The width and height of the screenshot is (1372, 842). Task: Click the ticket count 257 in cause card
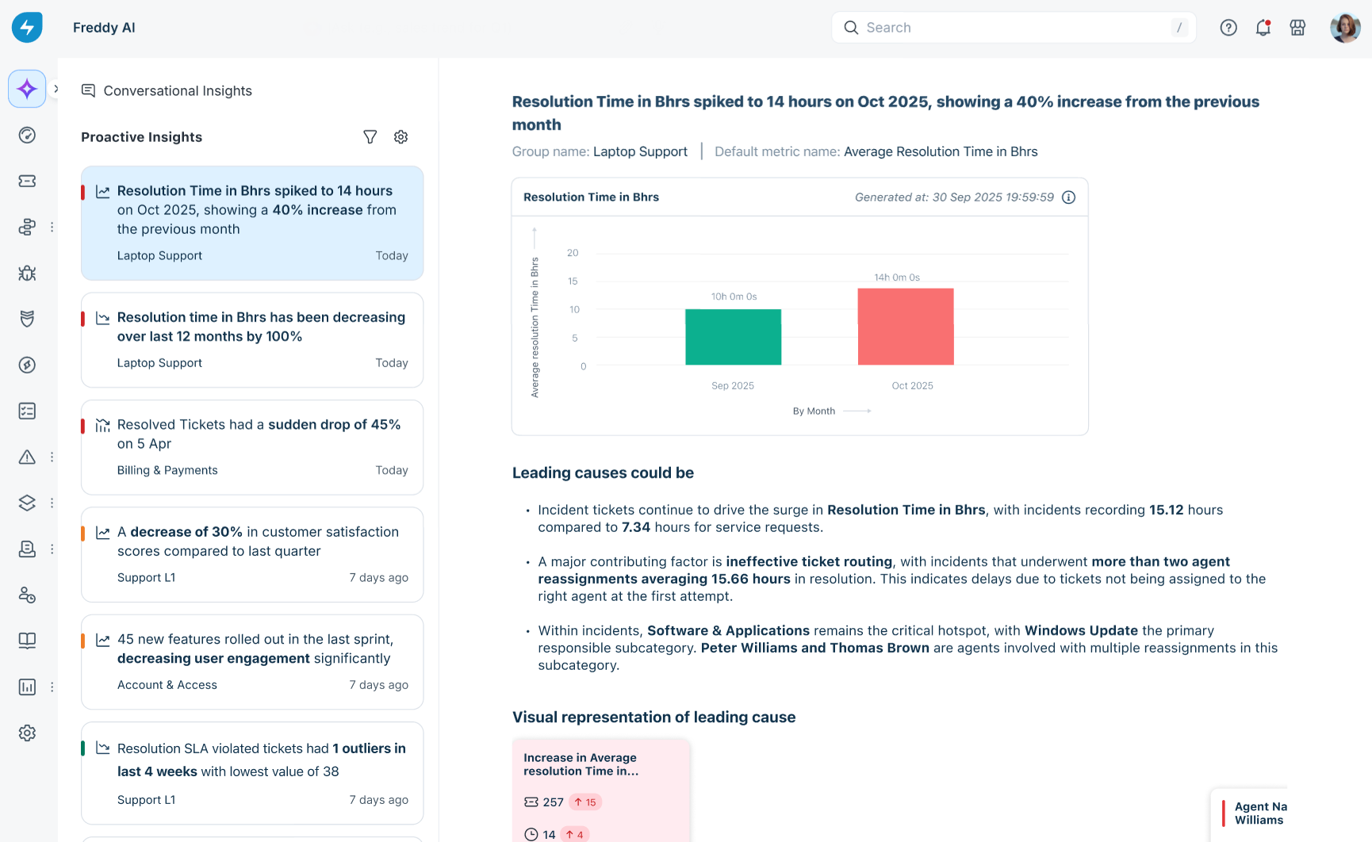click(x=553, y=802)
